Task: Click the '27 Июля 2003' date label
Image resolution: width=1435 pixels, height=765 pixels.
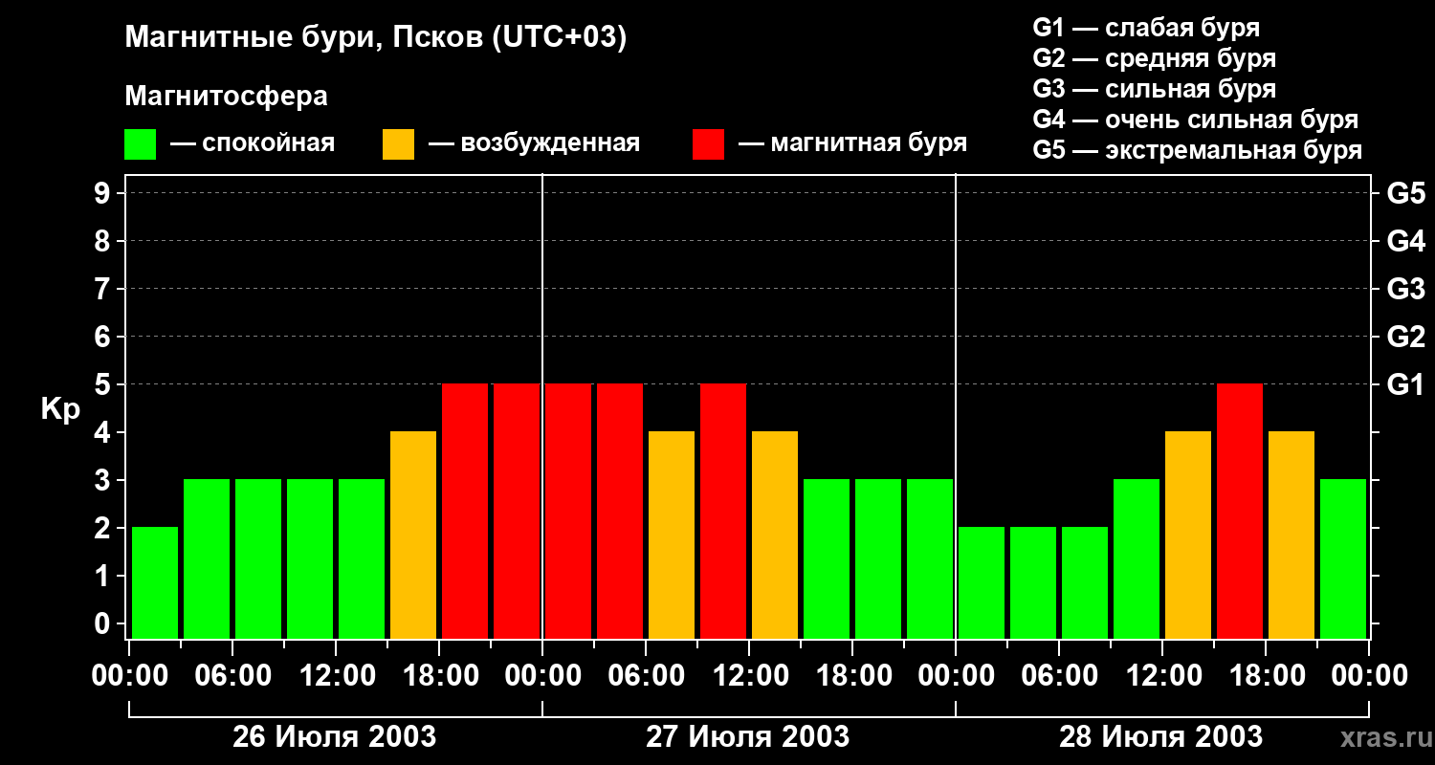Action: click(748, 737)
